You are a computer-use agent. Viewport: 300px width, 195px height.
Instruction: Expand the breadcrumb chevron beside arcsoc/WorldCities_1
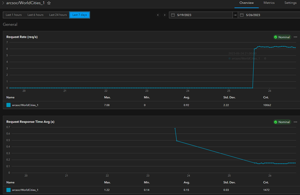[x=3, y=3]
